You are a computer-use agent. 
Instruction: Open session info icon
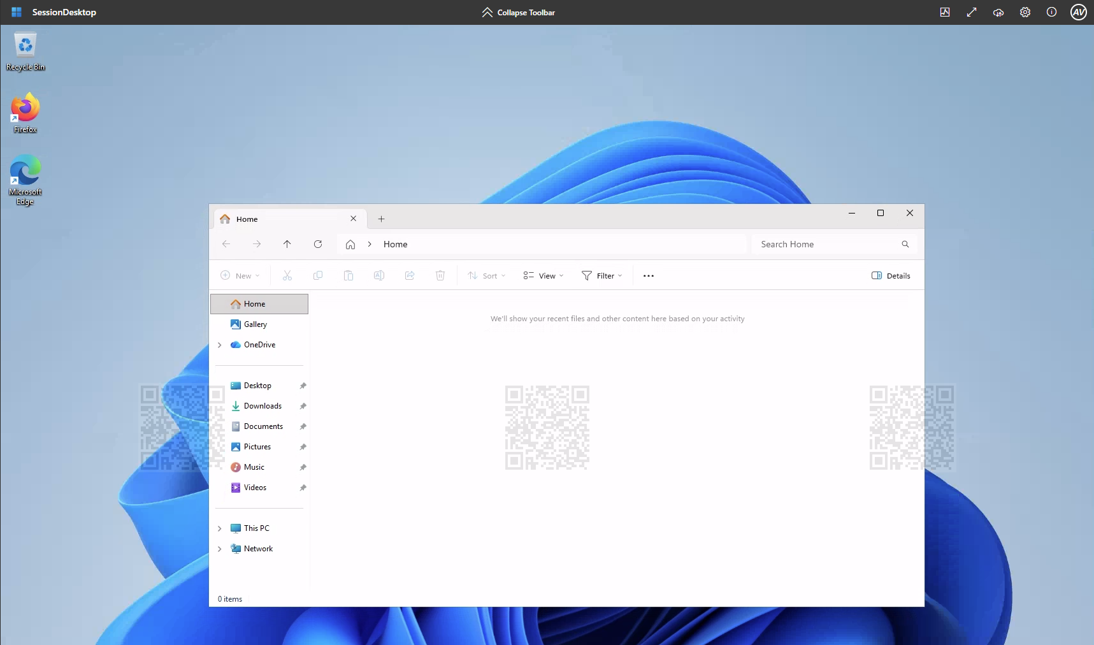point(1052,12)
